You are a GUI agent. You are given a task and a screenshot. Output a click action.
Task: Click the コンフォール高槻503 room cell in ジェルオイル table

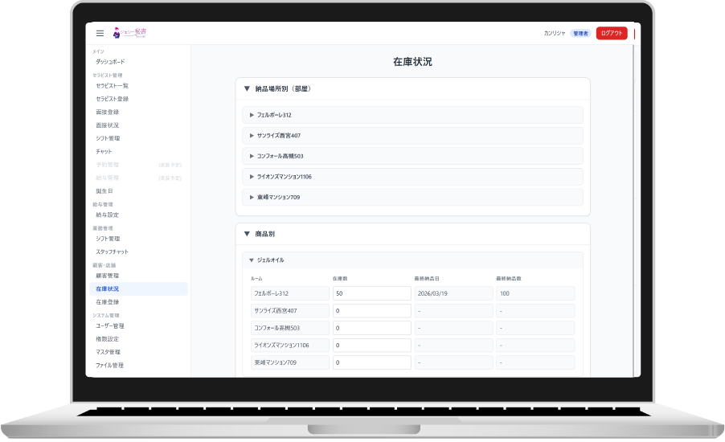point(290,328)
